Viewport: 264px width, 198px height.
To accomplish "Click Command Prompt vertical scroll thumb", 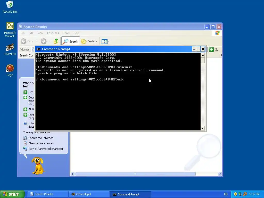I will point(203,60).
